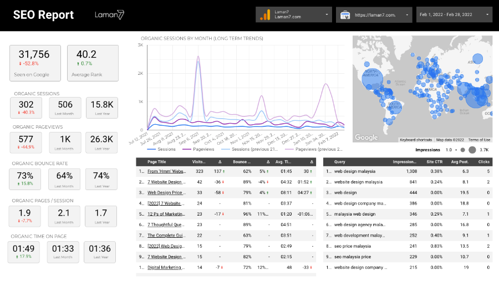Sort query table by Clicks header
This screenshot has width=499, height=281.
click(x=483, y=162)
